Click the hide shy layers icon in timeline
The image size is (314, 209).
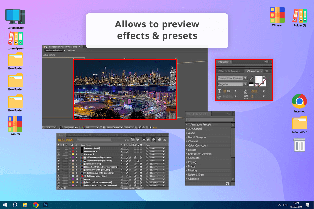click(144, 140)
